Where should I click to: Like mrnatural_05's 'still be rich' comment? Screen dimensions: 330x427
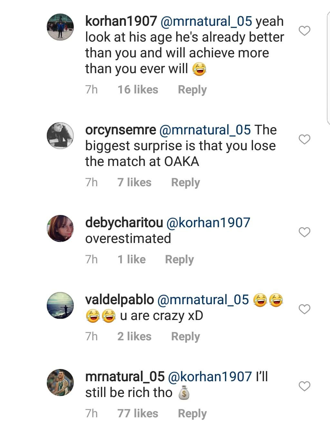point(305,386)
